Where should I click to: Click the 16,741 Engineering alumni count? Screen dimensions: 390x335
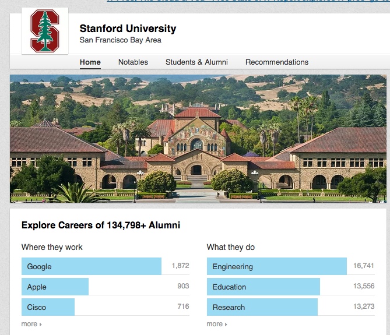(x=364, y=266)
